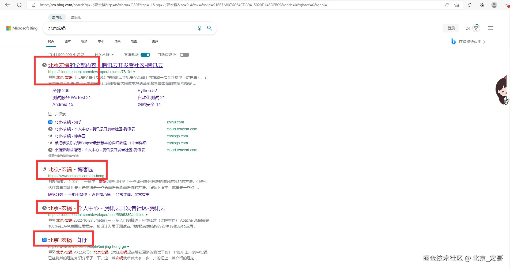Open the Favorites list
Viewport: 510px width, 269px height.
(x=470, y=5)
